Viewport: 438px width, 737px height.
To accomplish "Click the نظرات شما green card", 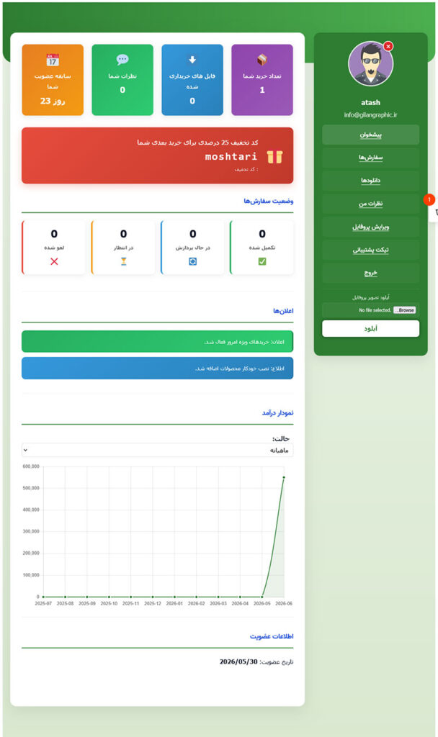I will (122, 80).
